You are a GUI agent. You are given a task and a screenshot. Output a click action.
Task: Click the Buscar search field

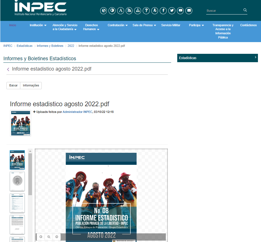[224, 11]
